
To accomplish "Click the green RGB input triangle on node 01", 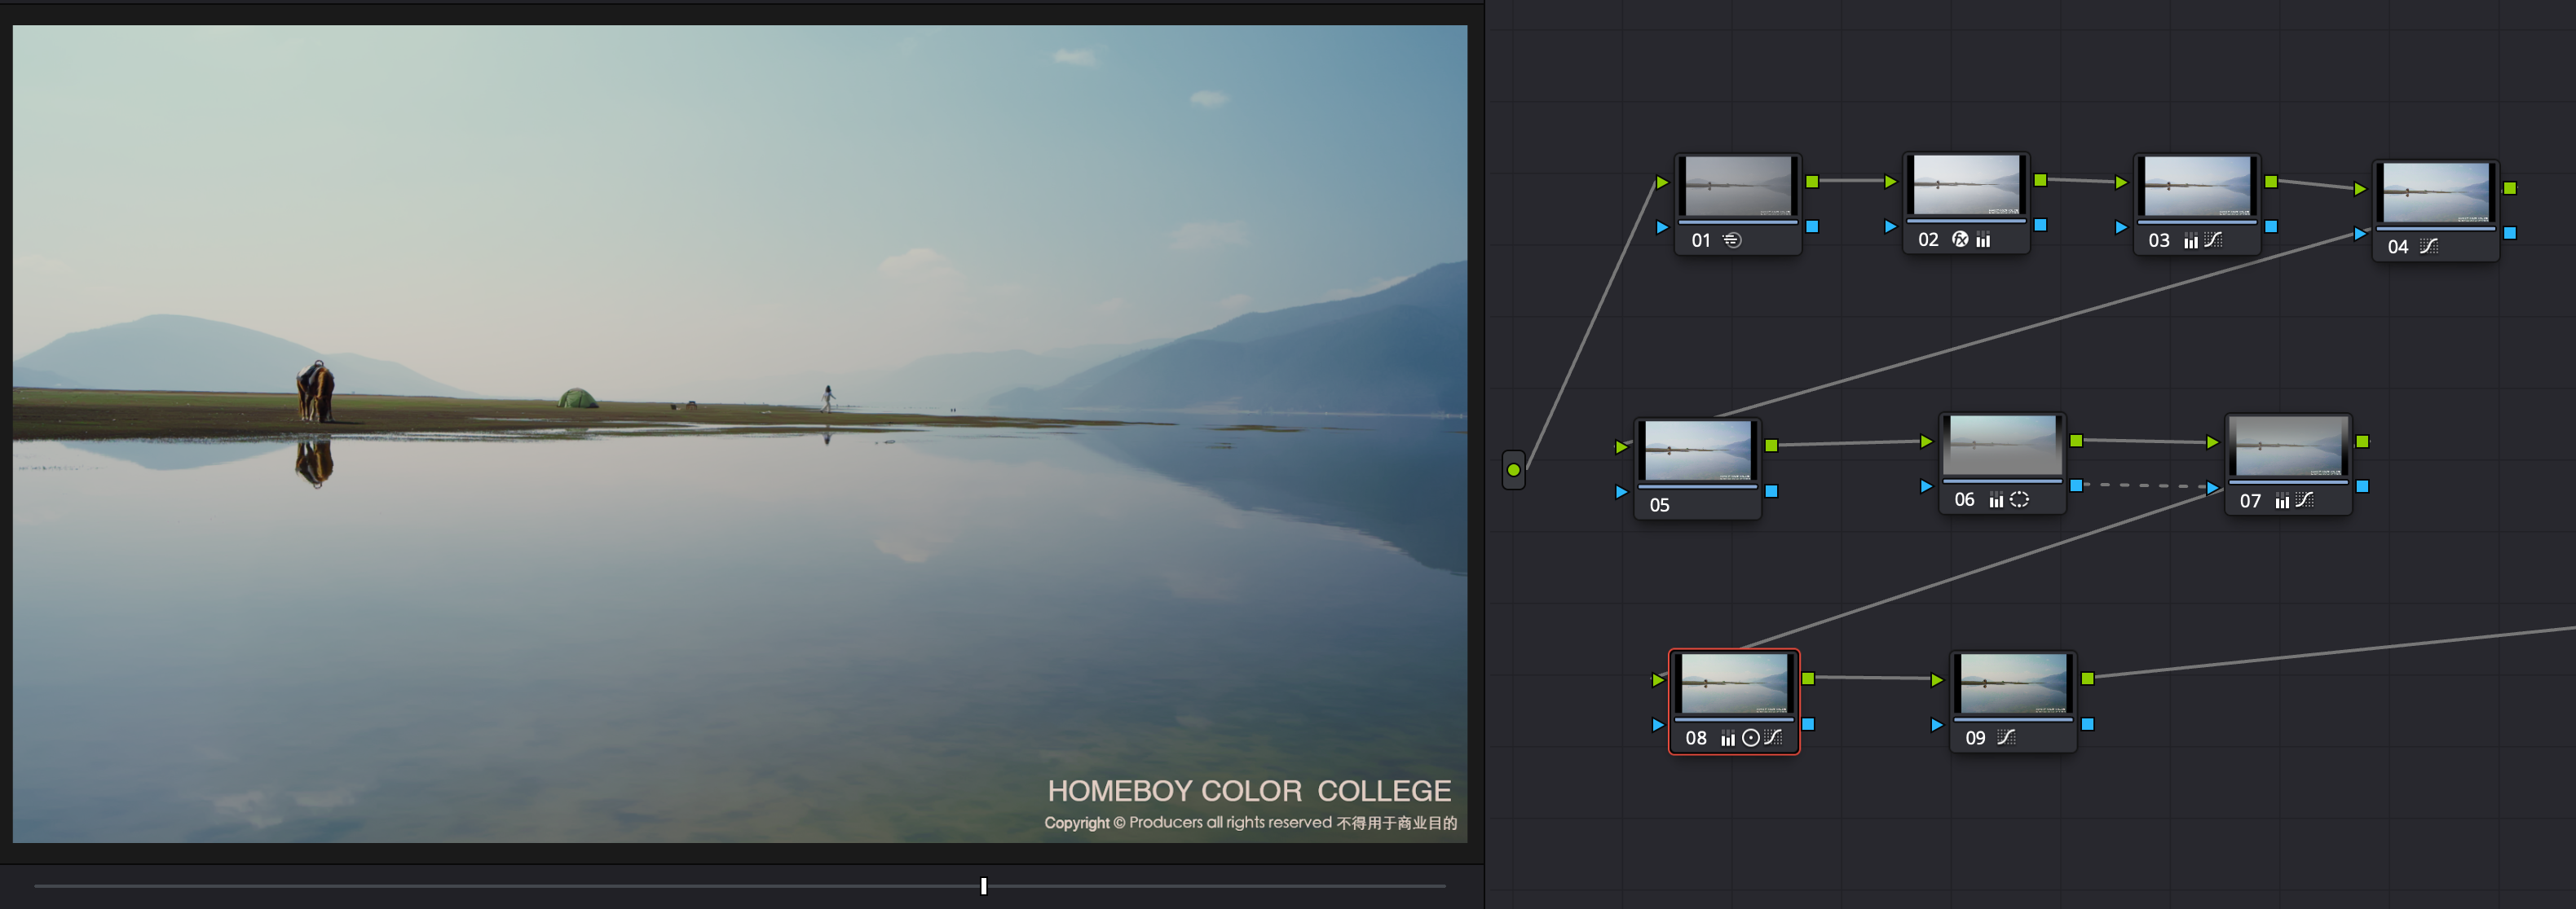I will pyautogui.click(x=1662, y=182).
